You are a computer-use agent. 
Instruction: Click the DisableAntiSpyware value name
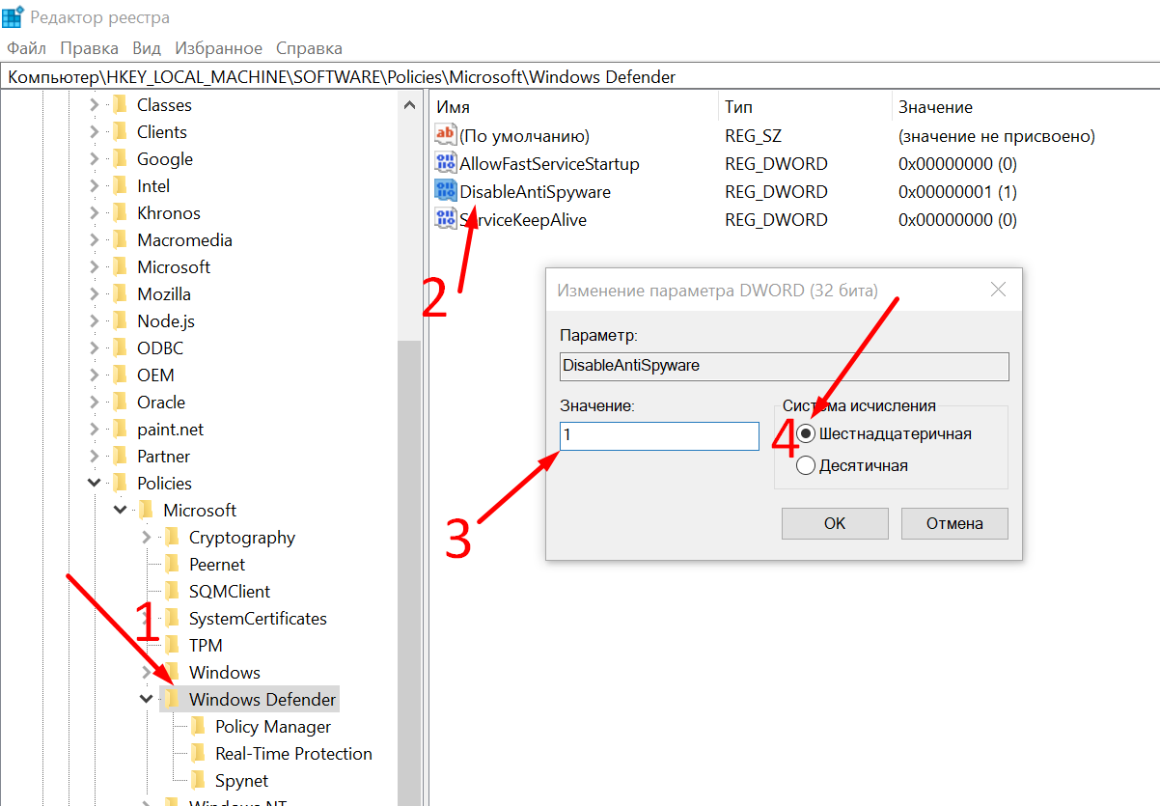tap(535, 192)
